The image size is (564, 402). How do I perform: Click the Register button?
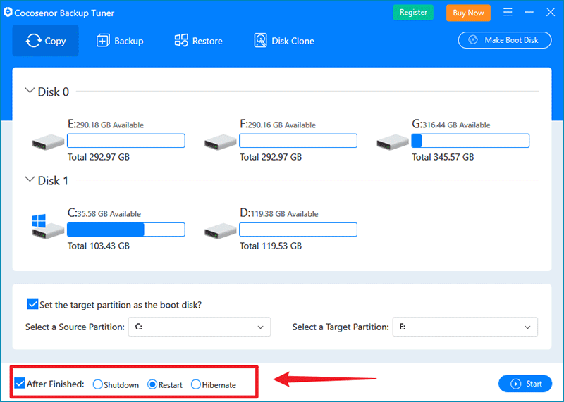(413, 13)
